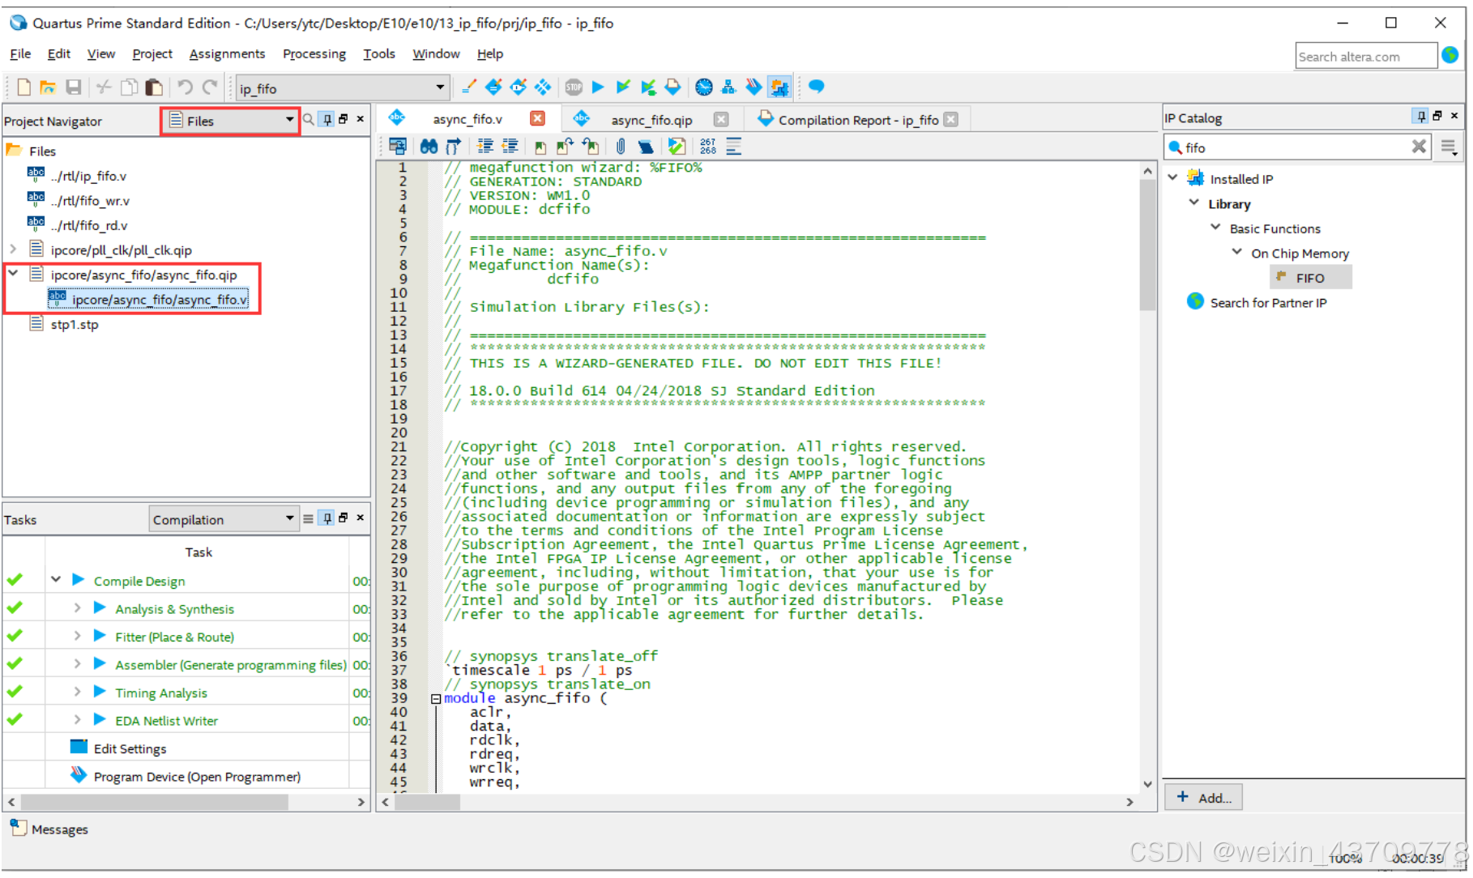Toggle line numbers 267/268 icon
The height and width of the screenshot is (878, 1473).
(708, 147)
